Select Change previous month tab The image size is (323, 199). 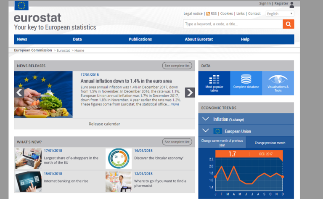pos(270,143)
